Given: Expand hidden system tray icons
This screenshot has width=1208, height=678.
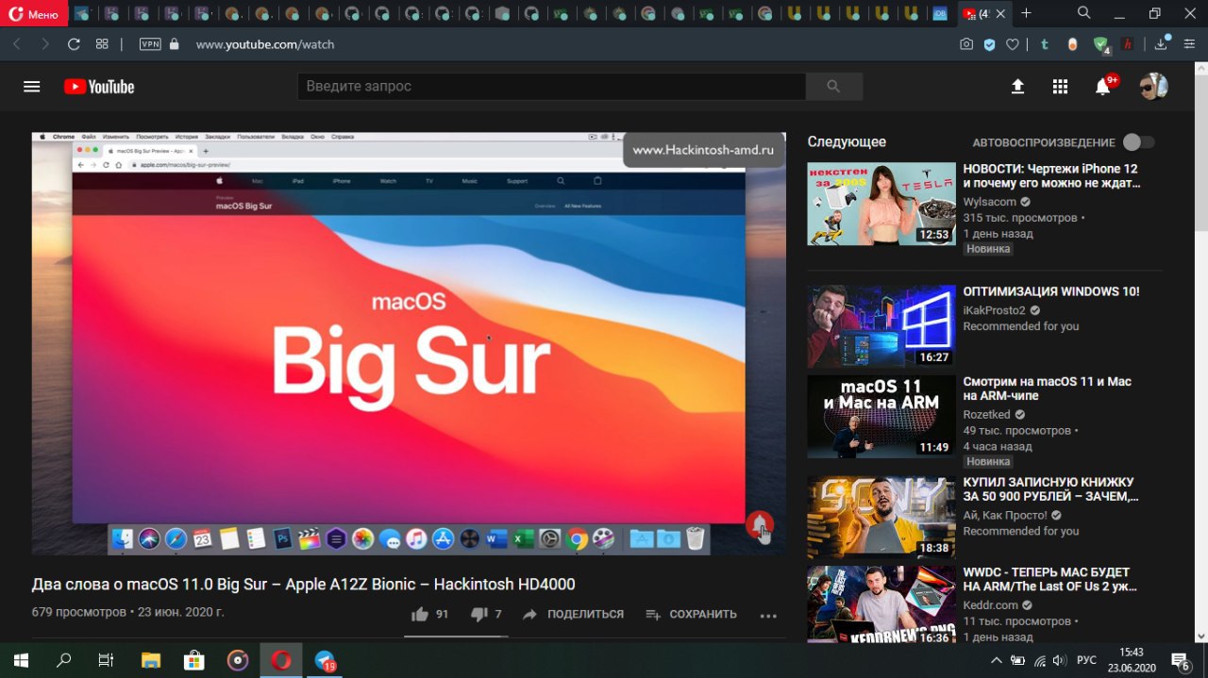Looking at the screenshot, I should 998,660.
